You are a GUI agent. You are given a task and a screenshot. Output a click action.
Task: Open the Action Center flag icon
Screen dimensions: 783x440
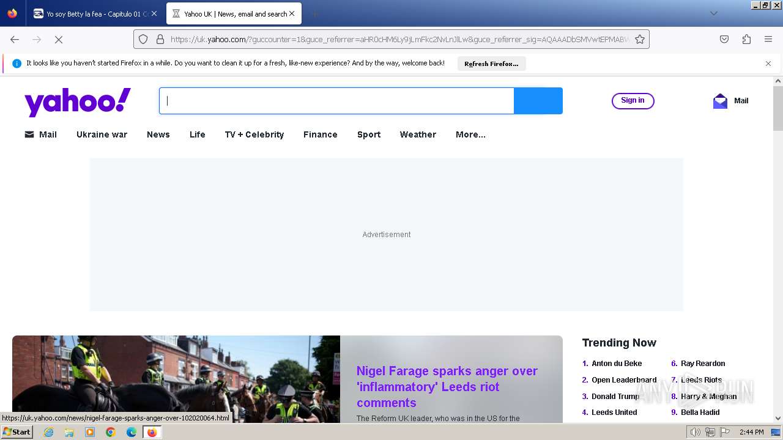click(x=725, y=432)
